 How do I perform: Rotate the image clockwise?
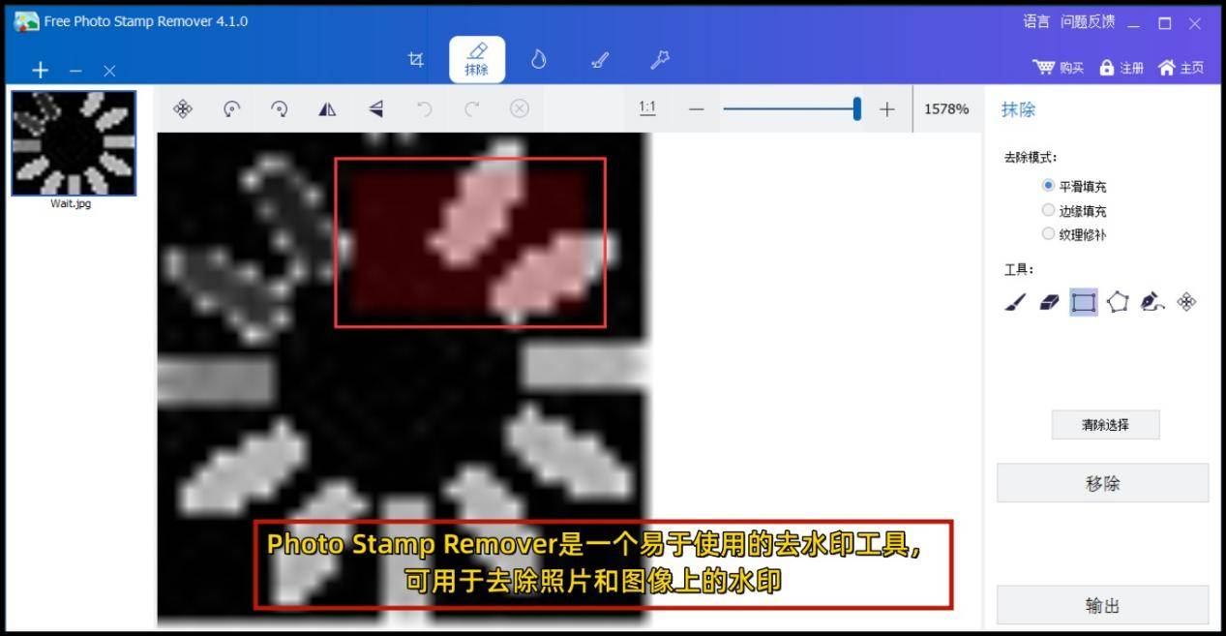click(280, 108)
